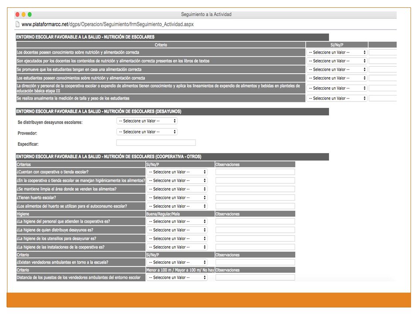Click the Criterios header in cooperativa table
This screenshot has width=418, height=314.
(81, 164)
